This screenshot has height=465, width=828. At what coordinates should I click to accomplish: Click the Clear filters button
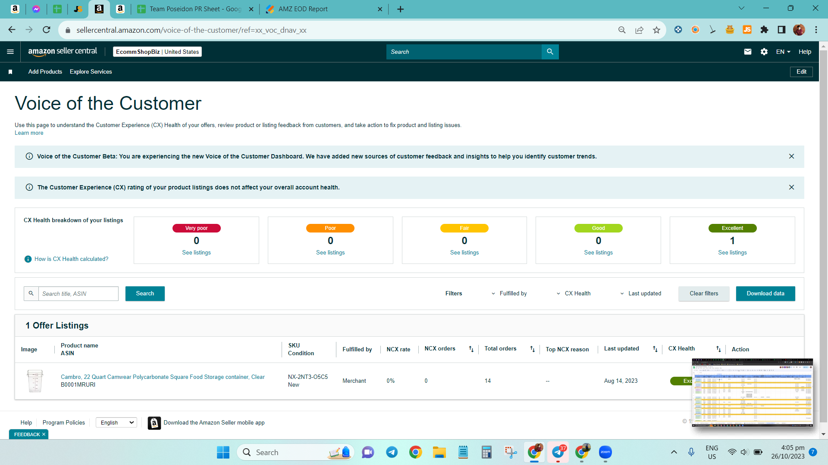point(704,294)
